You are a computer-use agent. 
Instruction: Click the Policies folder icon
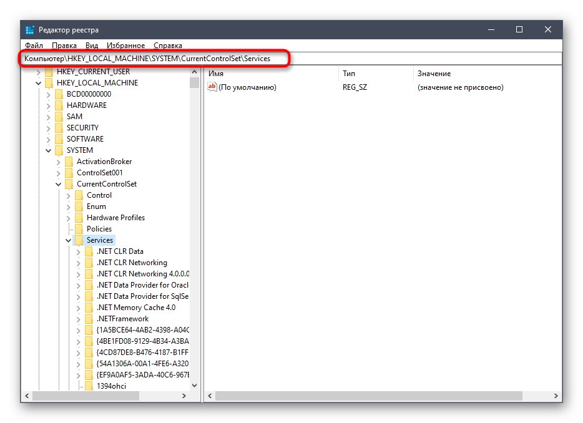click(x=79, y=228)
